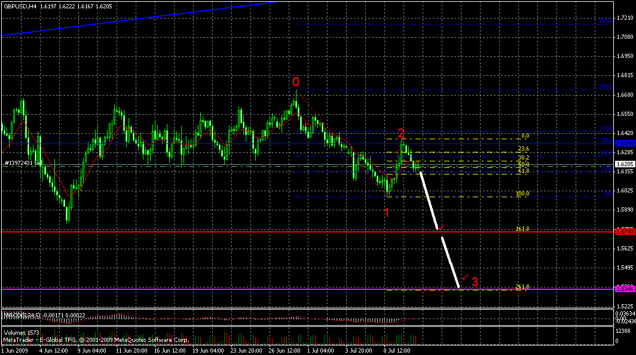Click the 1.7210 price scale value

(625, 18)
